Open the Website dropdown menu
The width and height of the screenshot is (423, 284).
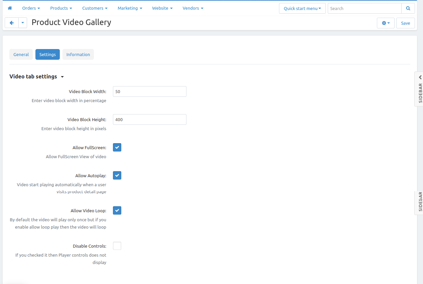tap(162, 8)
